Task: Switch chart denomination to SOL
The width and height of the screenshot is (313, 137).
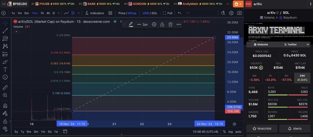Action: point(154,13)
